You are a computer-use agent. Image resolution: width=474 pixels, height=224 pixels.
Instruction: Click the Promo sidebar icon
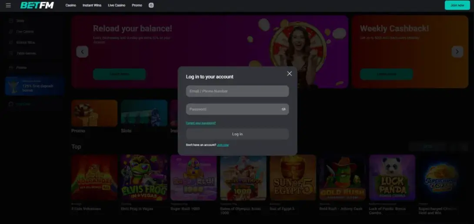[x=11, y=68]
